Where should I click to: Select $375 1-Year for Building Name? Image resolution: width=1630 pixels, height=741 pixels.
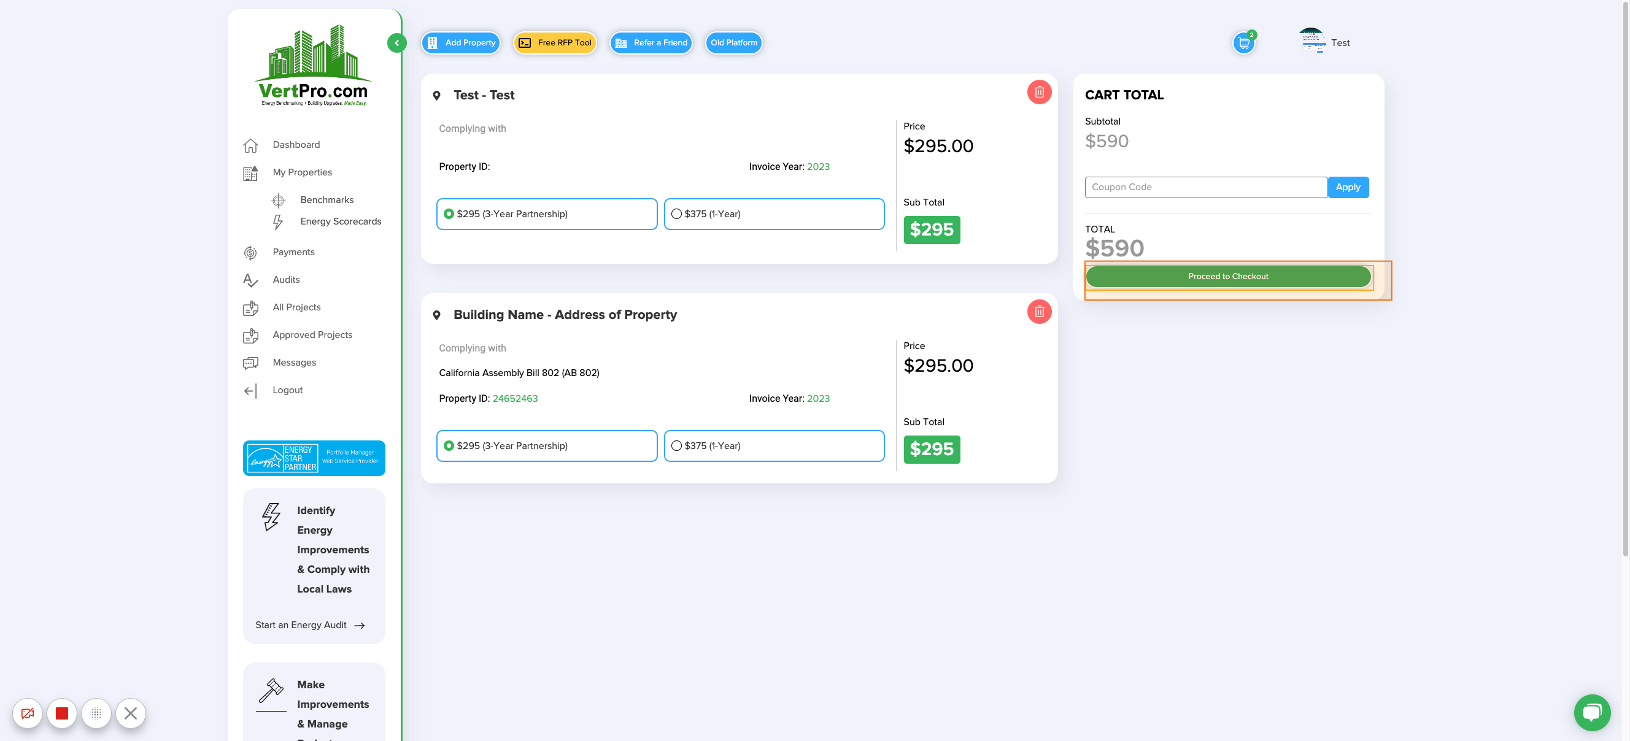point(774,447)
